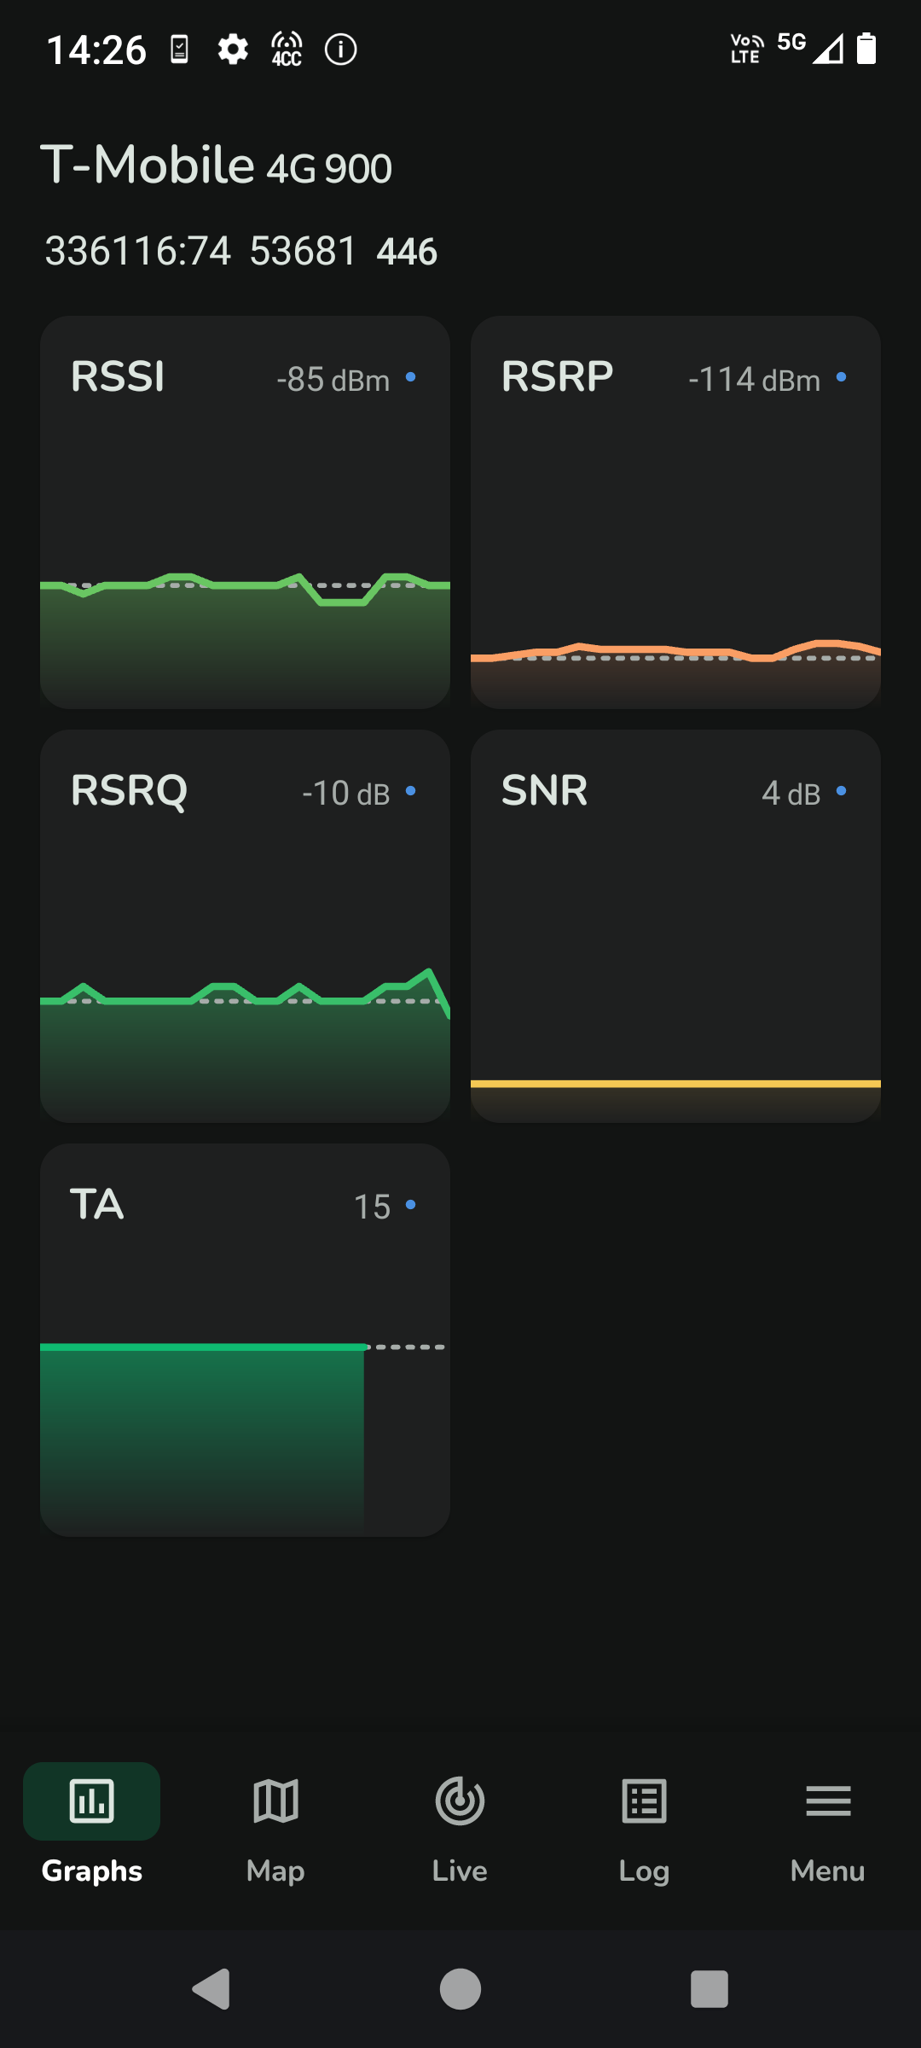Open the Live radar icon
921x2048 pixels.
pos(460,1801)
